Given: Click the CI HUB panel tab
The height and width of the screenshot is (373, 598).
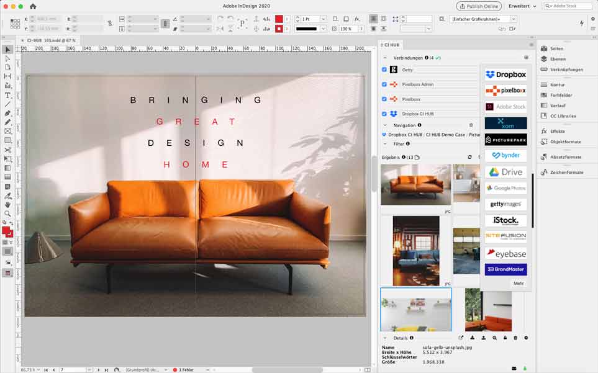Looking at the screenshot, I should coord(391,45).
